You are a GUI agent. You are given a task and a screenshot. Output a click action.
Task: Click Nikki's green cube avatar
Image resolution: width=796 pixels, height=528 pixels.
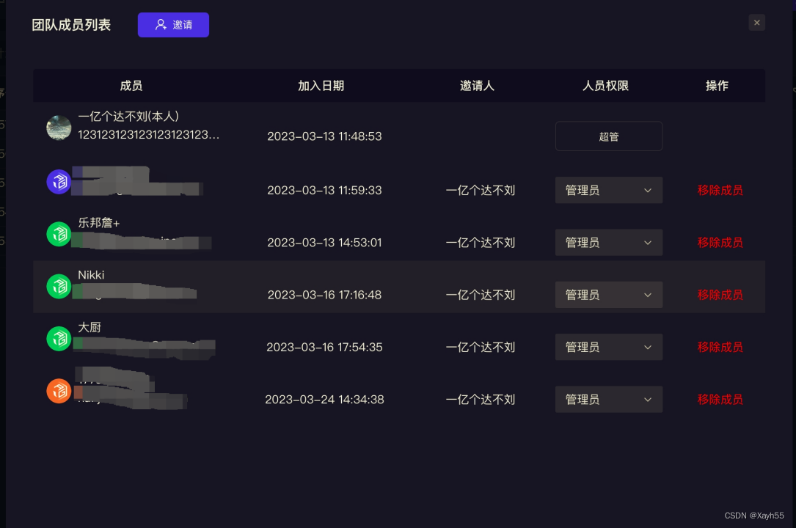point(59,286)
